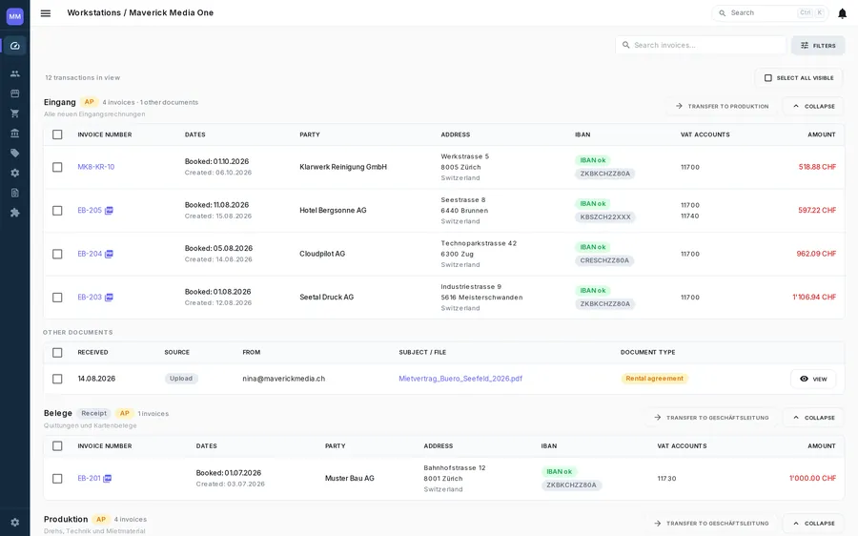Click Transfer to Geschäftsleitung for Produktion
858x536 pixels.
click(x=711, y=524)
